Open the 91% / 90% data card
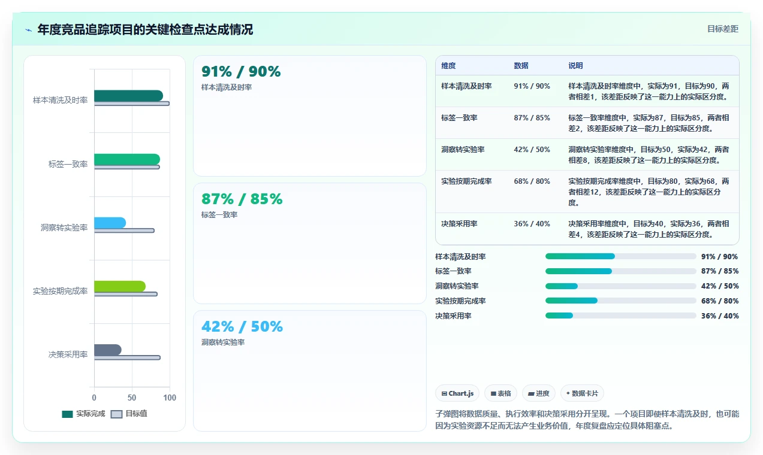Viewport: 763px width, 455px height. pyautogui.click(x=310, y=116)
